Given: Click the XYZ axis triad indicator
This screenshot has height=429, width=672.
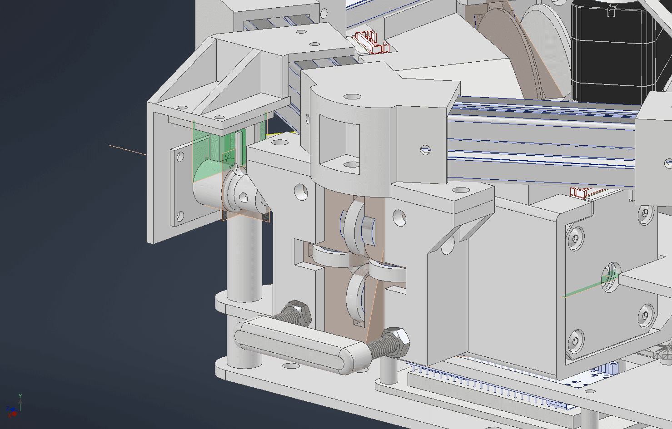Looking at the screenshot, I should click(x=14, y=405).
